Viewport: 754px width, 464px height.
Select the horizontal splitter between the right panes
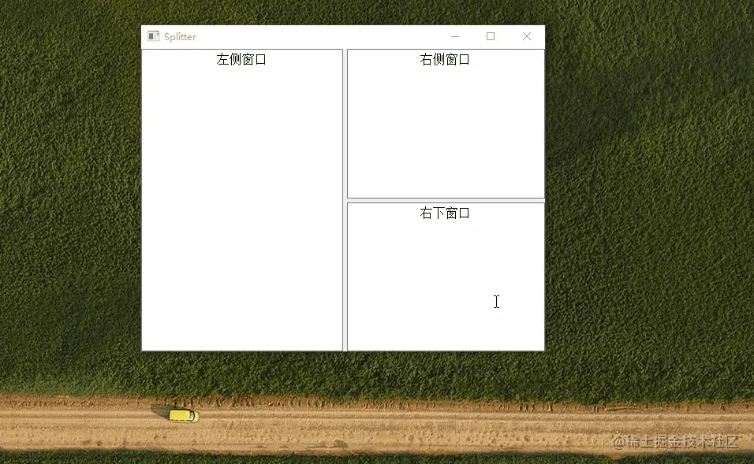(445, 199)
